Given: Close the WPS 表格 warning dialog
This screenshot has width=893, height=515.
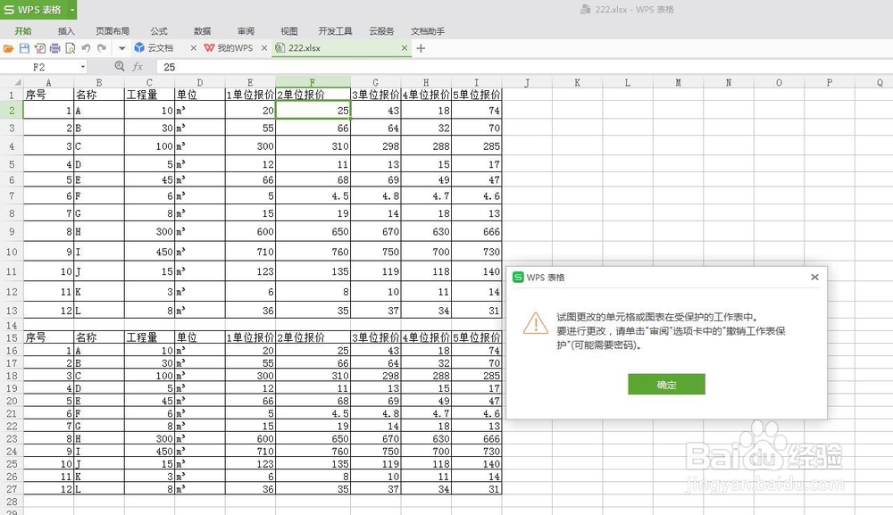Looking at the screenshot, I should pos(814,277).
